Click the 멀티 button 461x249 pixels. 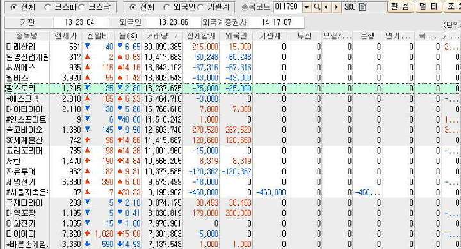(x=428, y=6)
